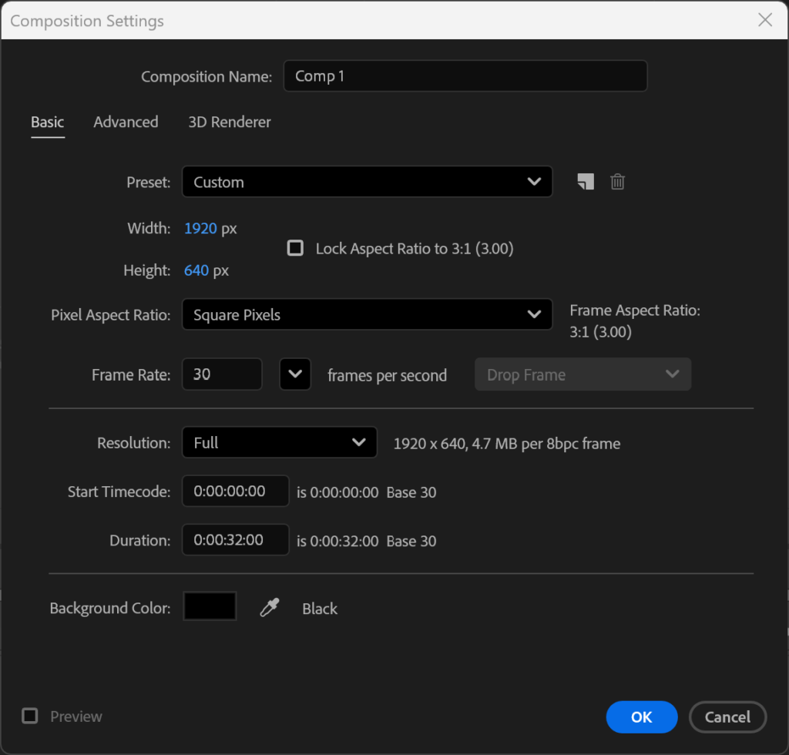Viewport: 789px width, 755px height.
Task: Switch to the 3D Renderer tab
Action: (230, 122)
